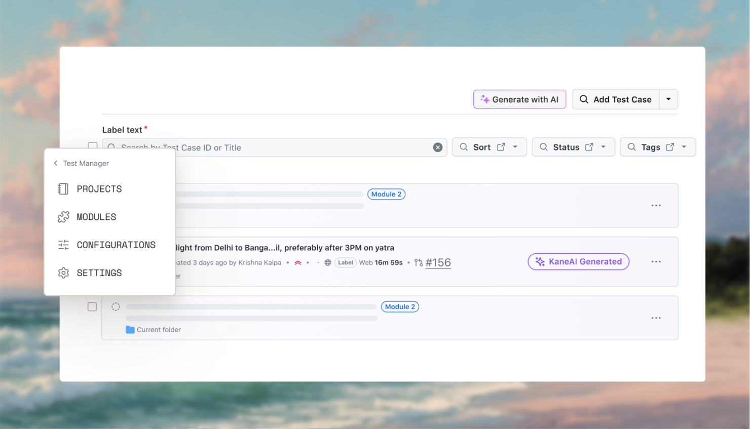Select MODULES in the Test Manager menu
750x429 pixels.
(x=63, y=217)
